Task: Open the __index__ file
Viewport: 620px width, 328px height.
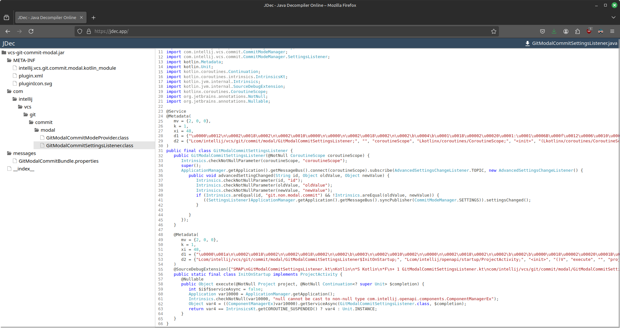Action: point(24,169)
